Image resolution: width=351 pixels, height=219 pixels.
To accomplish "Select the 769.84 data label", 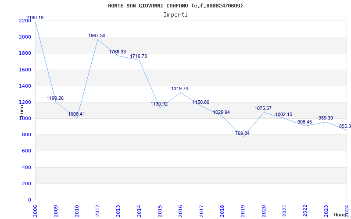I will click(x=242, y=133).
